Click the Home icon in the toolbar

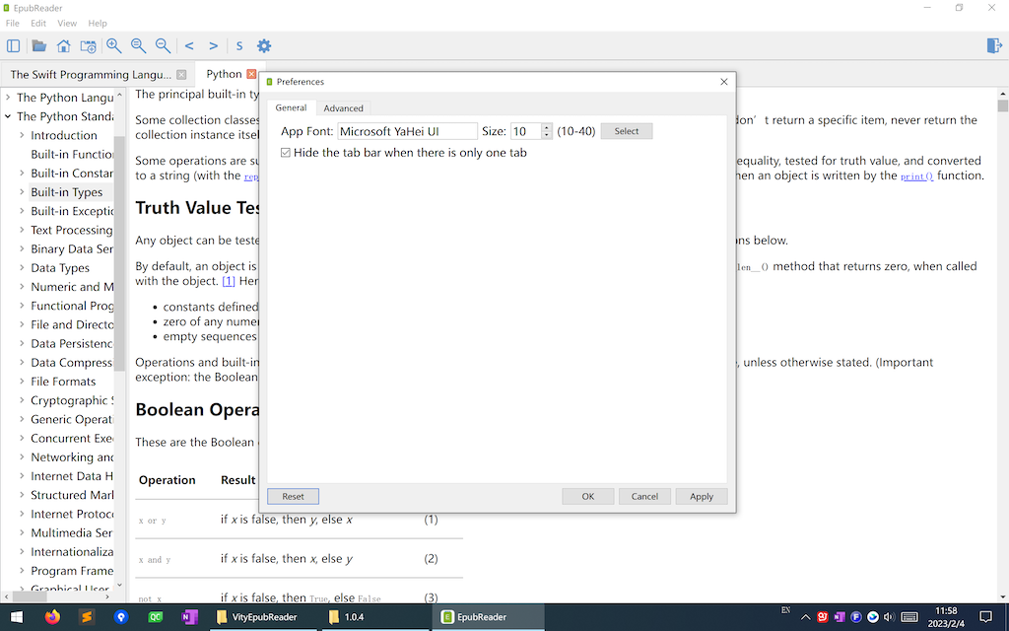pyautogui.click(x=63, y=45)
